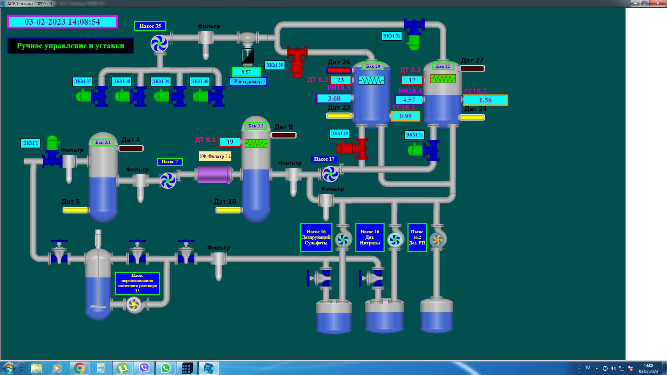Click the red ЭКМ 19 motor valve

tap(353, 149)
